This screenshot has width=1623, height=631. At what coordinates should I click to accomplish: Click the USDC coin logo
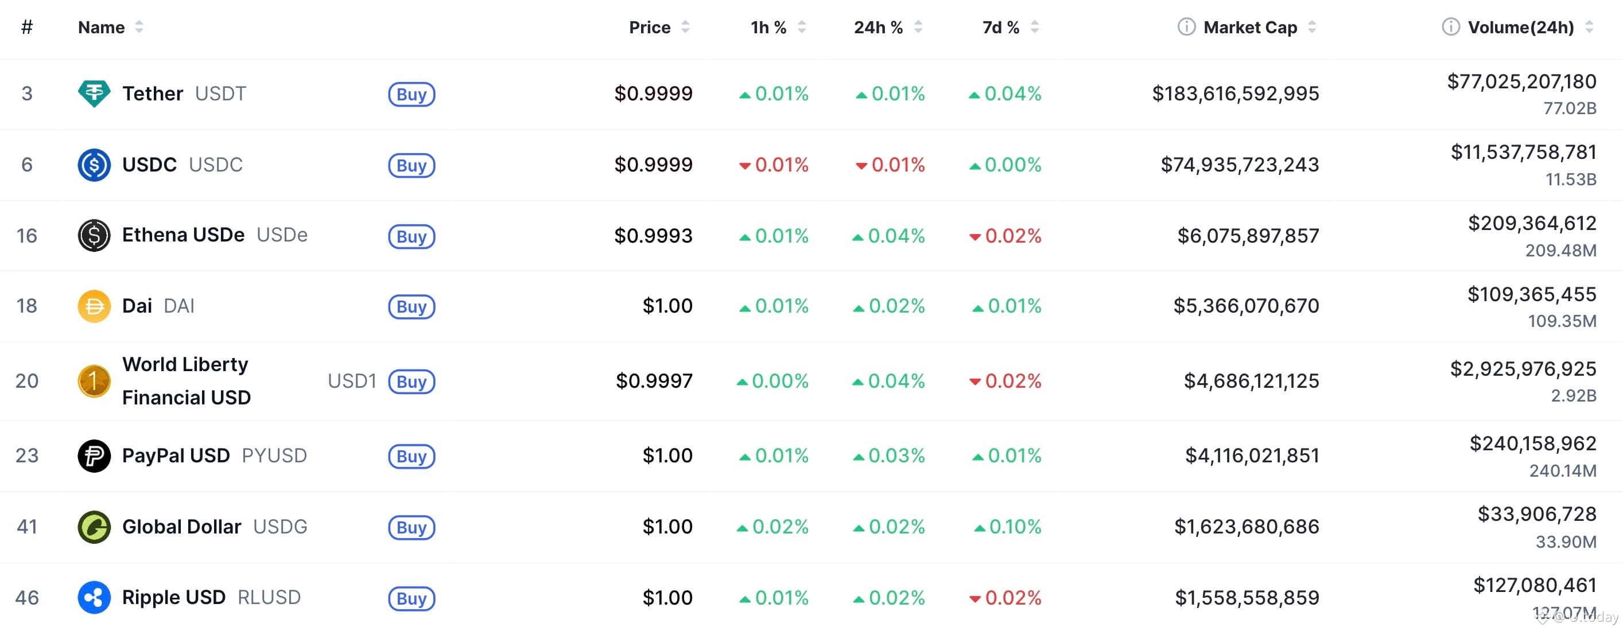[x=94, y=165]
